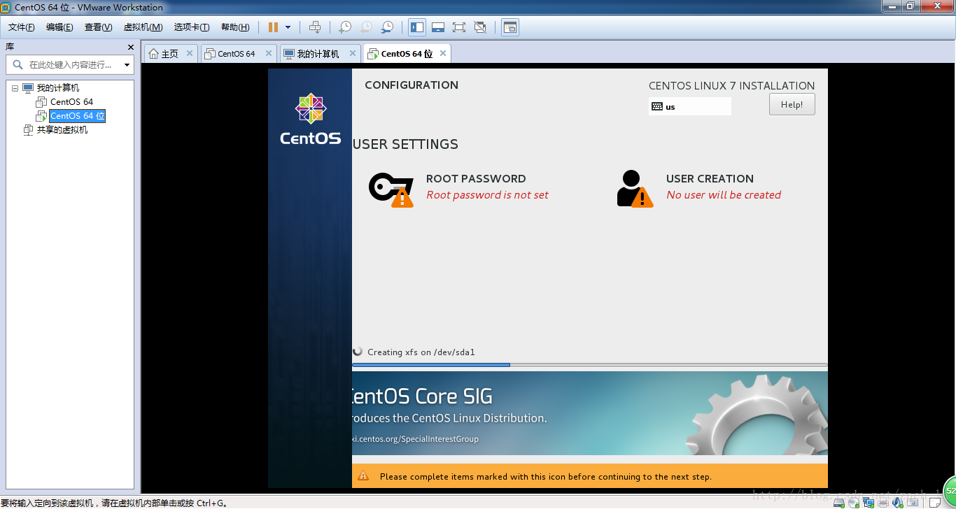Open the 虚拟机(M) menu

coord(143,27)
